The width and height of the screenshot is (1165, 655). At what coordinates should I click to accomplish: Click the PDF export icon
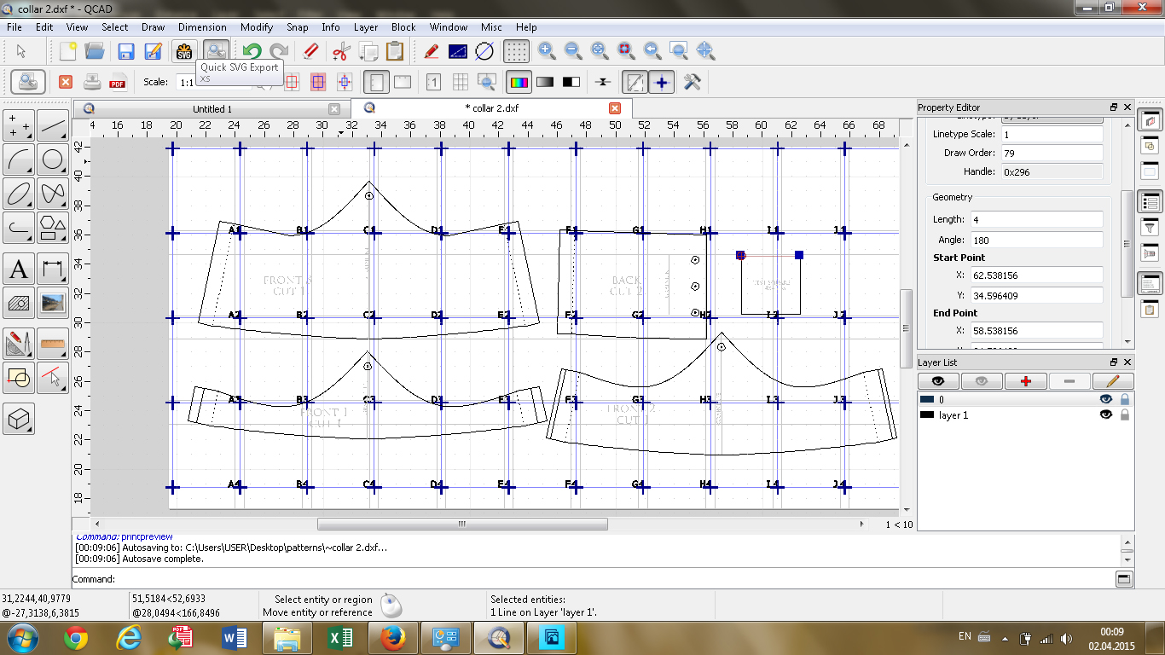pos(118,82)
